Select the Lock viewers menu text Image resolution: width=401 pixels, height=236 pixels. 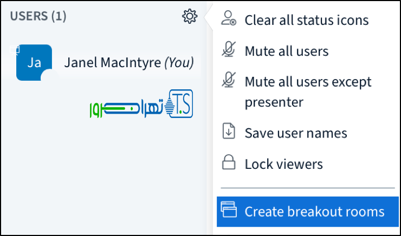coord(283,164)
